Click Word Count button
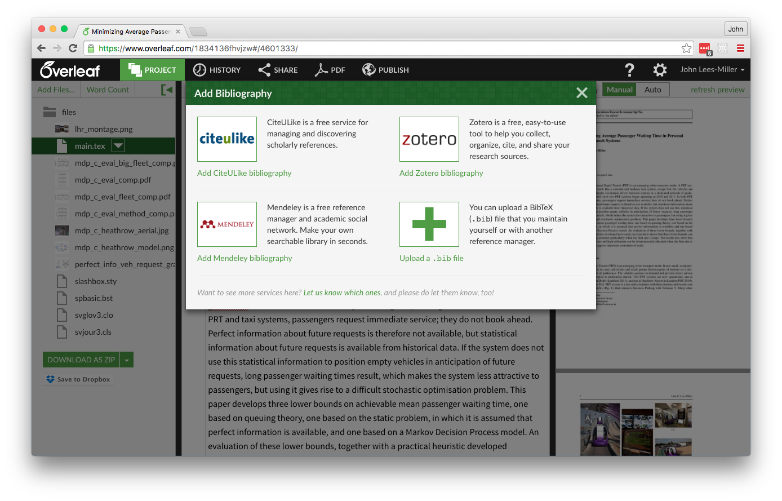Screen dimensions: 782x501 tap(108, 90)
